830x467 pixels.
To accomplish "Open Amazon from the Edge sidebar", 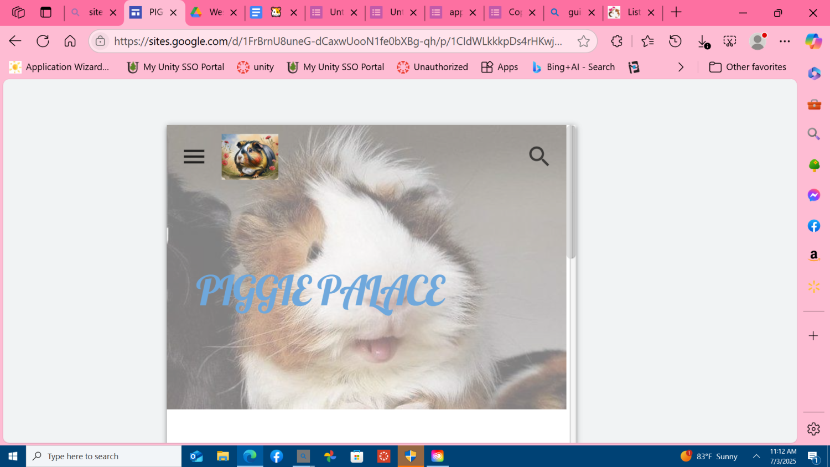I will pos(813,256).
